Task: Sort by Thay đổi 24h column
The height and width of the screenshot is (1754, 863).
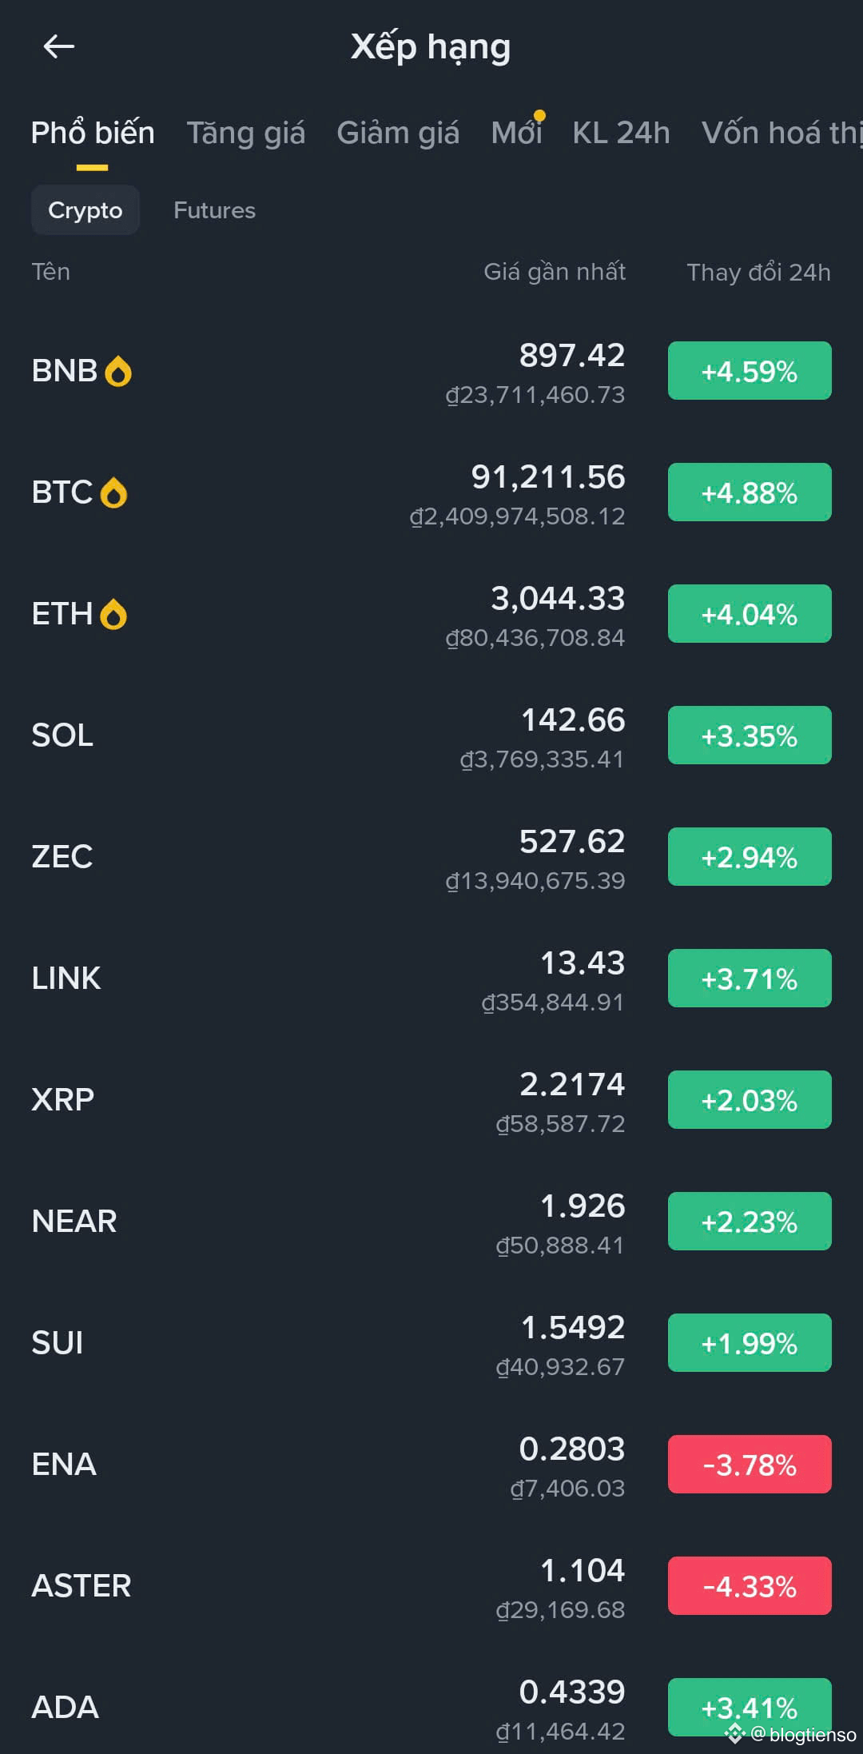Action: pos(758,273)
